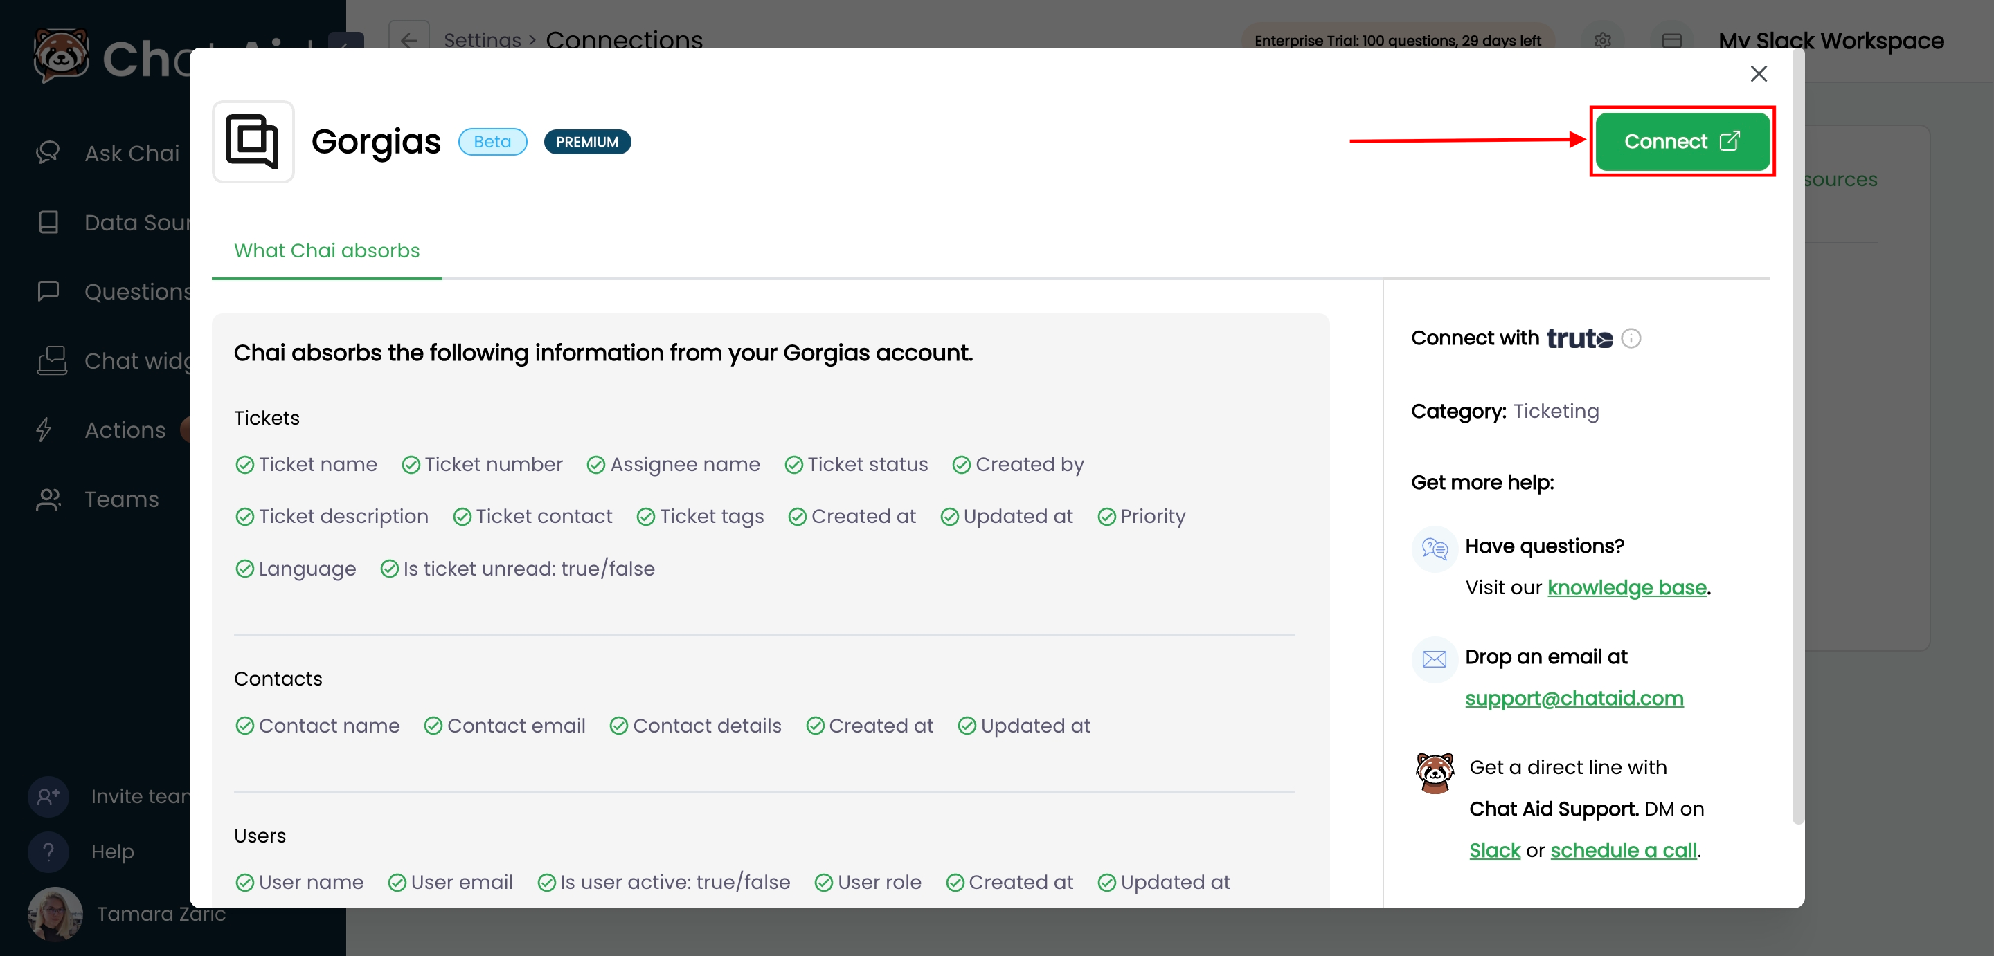Click the checkmark next to Ticket name
1994x956 pixels.
tap(244, 465)
